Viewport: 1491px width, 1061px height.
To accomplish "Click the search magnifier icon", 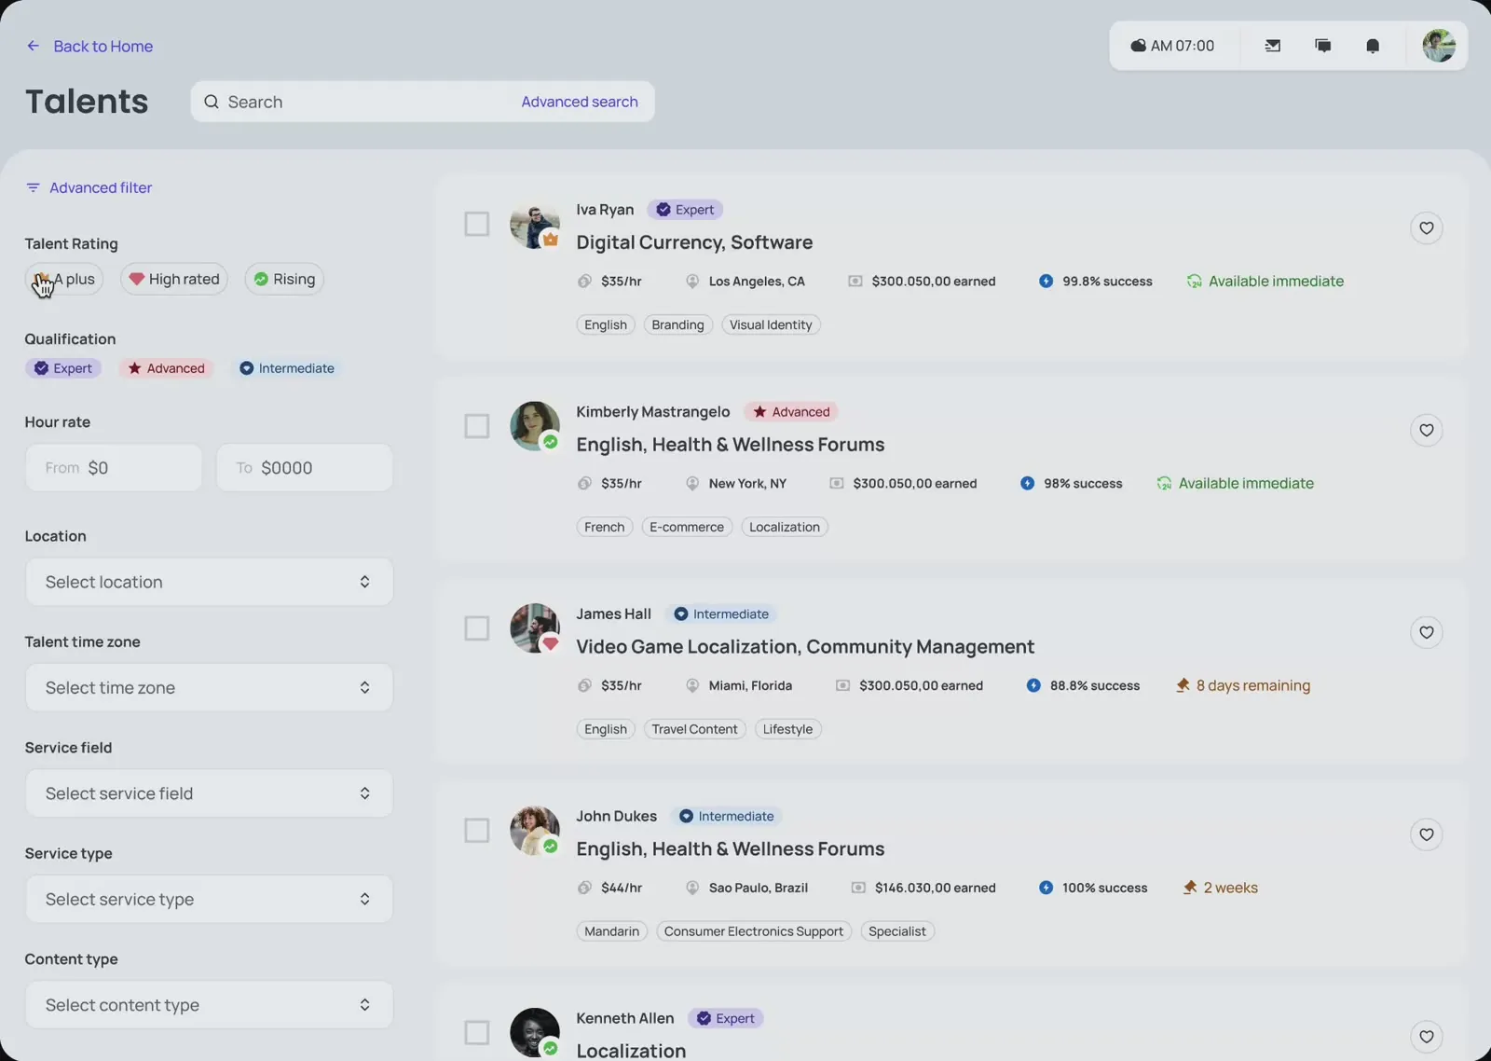I will tap(212, 102).
